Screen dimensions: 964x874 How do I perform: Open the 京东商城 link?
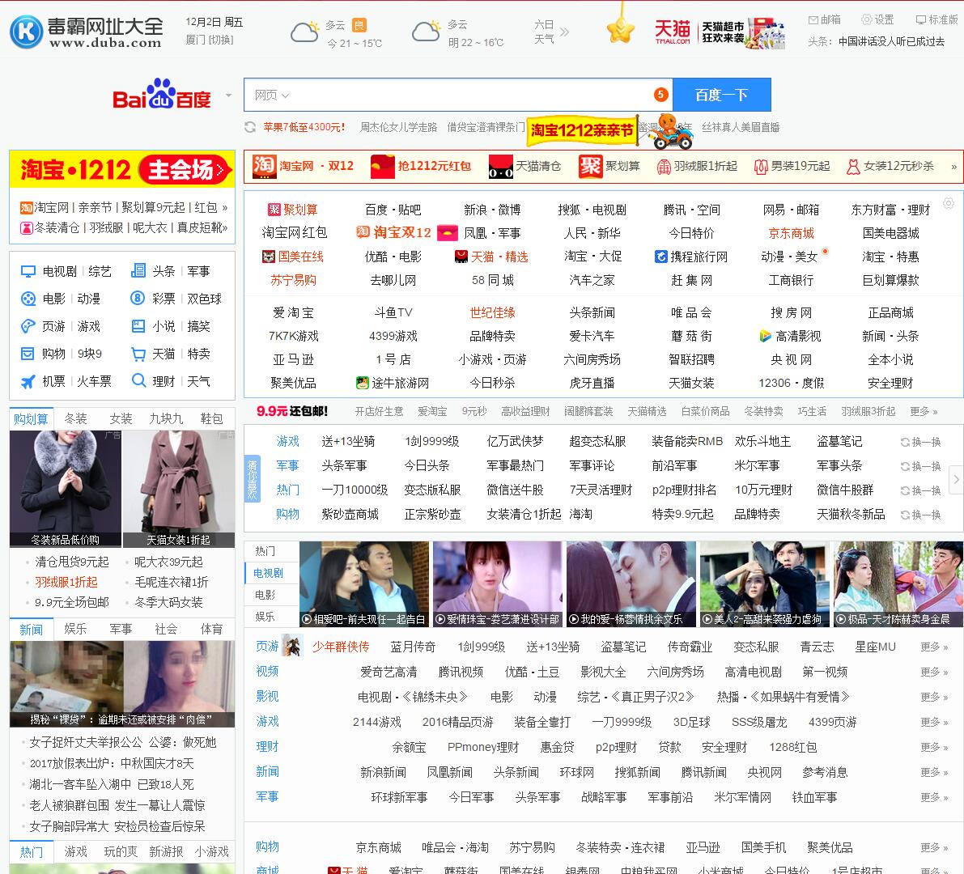[x=791, y=234]
